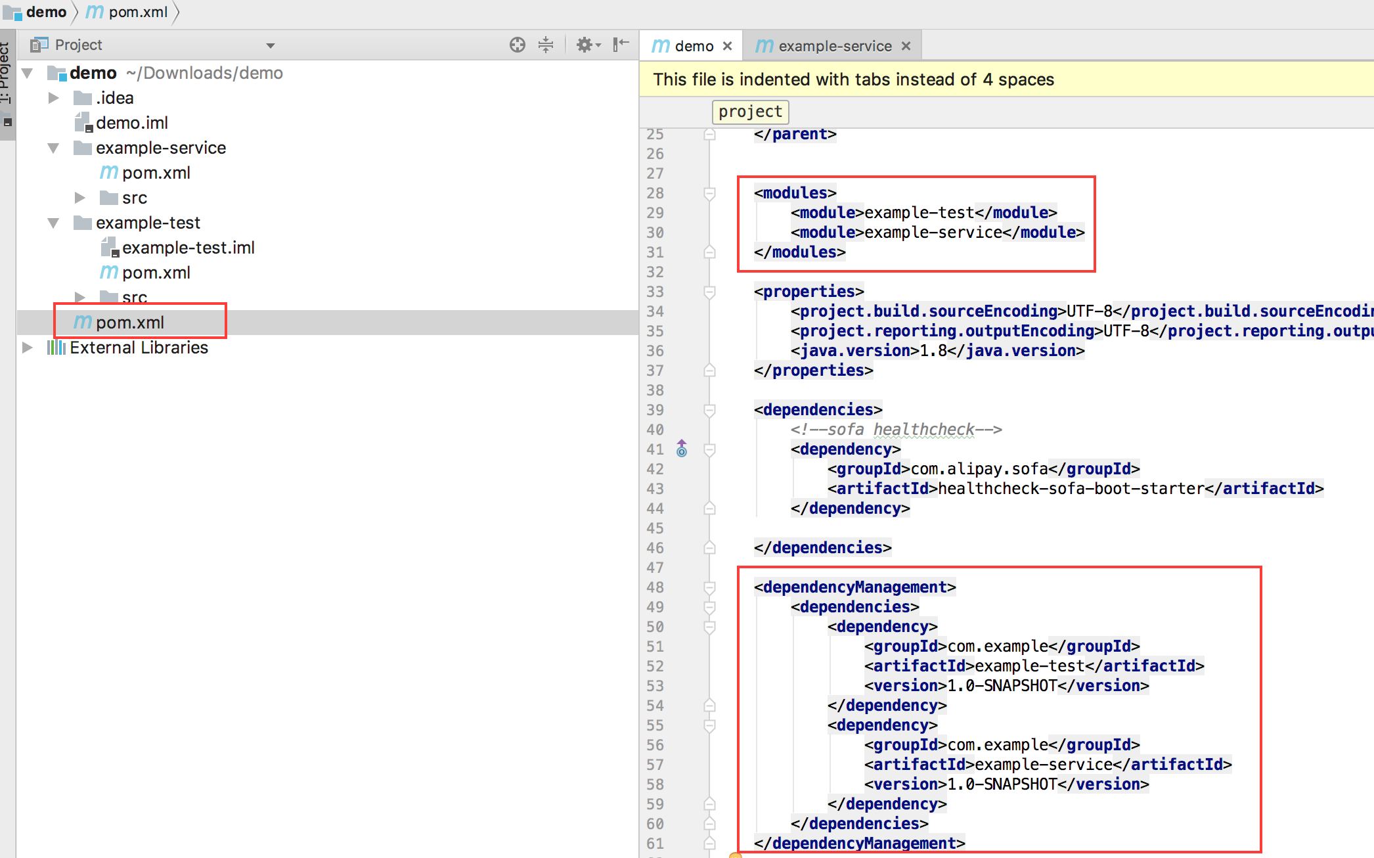Click artifactId example-test on line 52
This screenshot has height=858, width=1374.
[1034, 666]
